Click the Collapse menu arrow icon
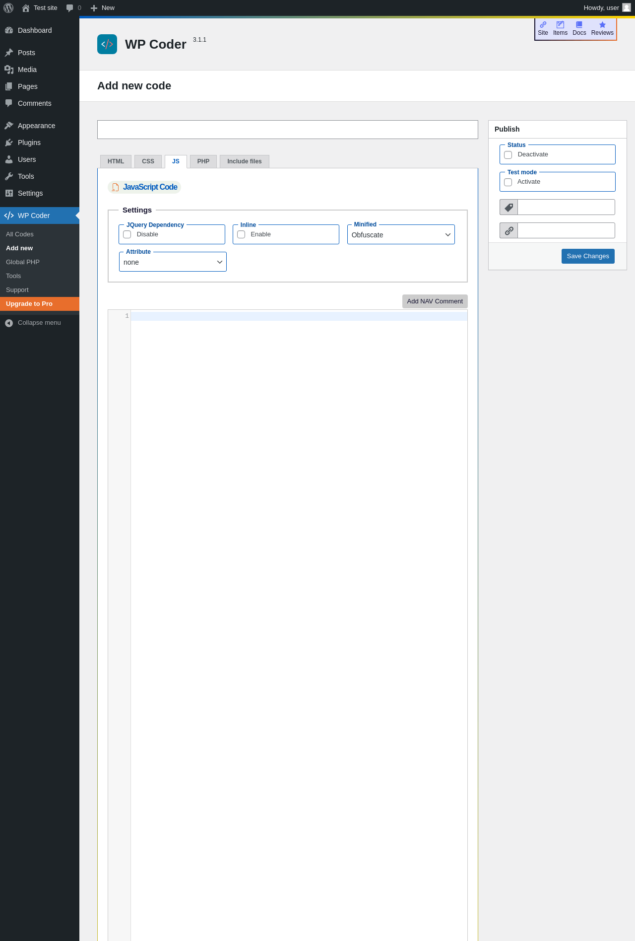 pyautogui.click(x=9, y=323)
